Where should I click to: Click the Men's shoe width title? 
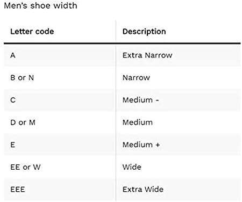click(40, 5)
